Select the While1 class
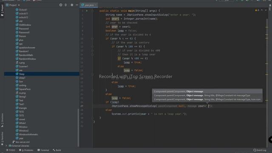 click(x=23, y=123)
